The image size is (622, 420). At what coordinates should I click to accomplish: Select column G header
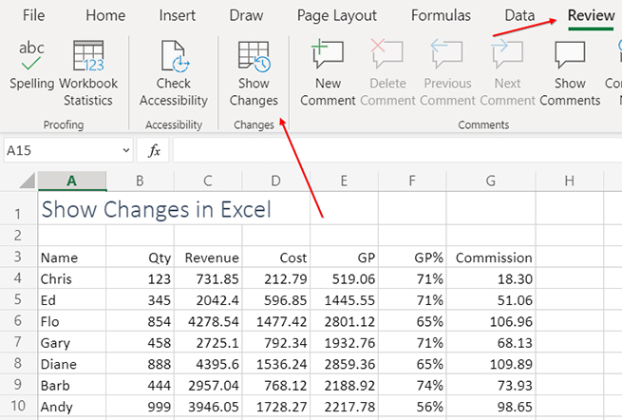tap(491, 181)
